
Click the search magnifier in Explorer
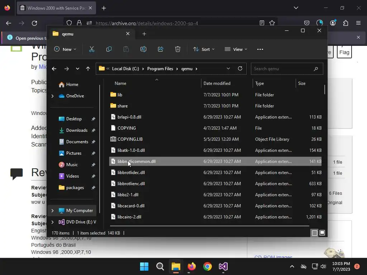[316, 69]
